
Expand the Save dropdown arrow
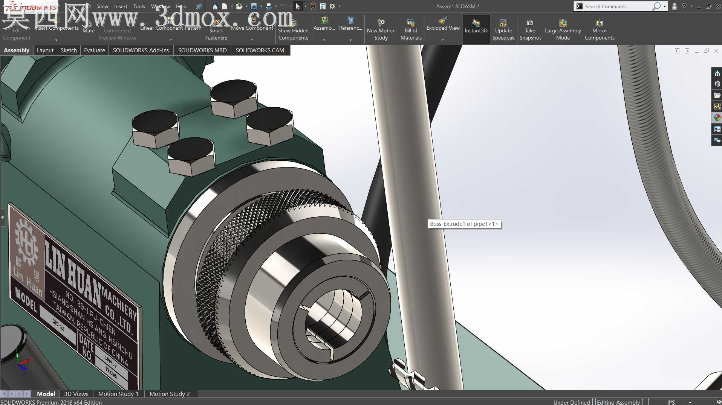[x=261, y=6]
